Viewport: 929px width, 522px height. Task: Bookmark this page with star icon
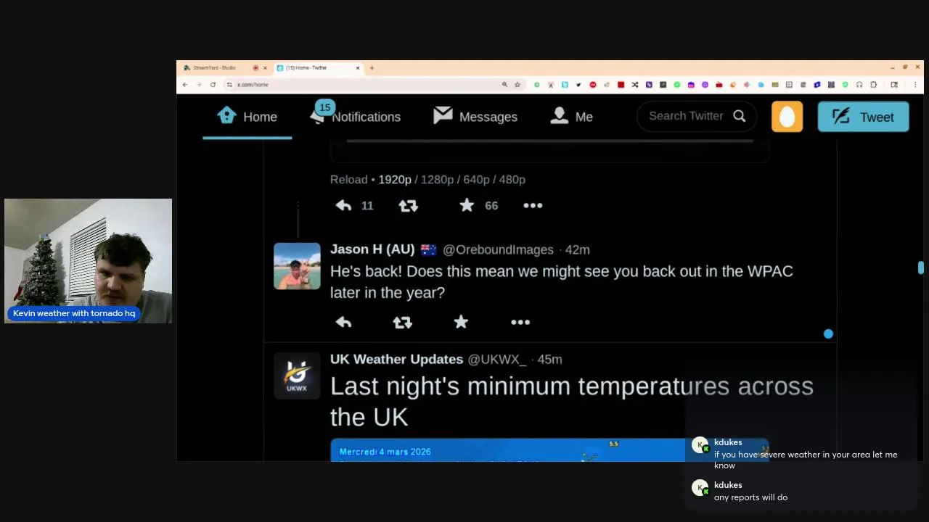517,85
